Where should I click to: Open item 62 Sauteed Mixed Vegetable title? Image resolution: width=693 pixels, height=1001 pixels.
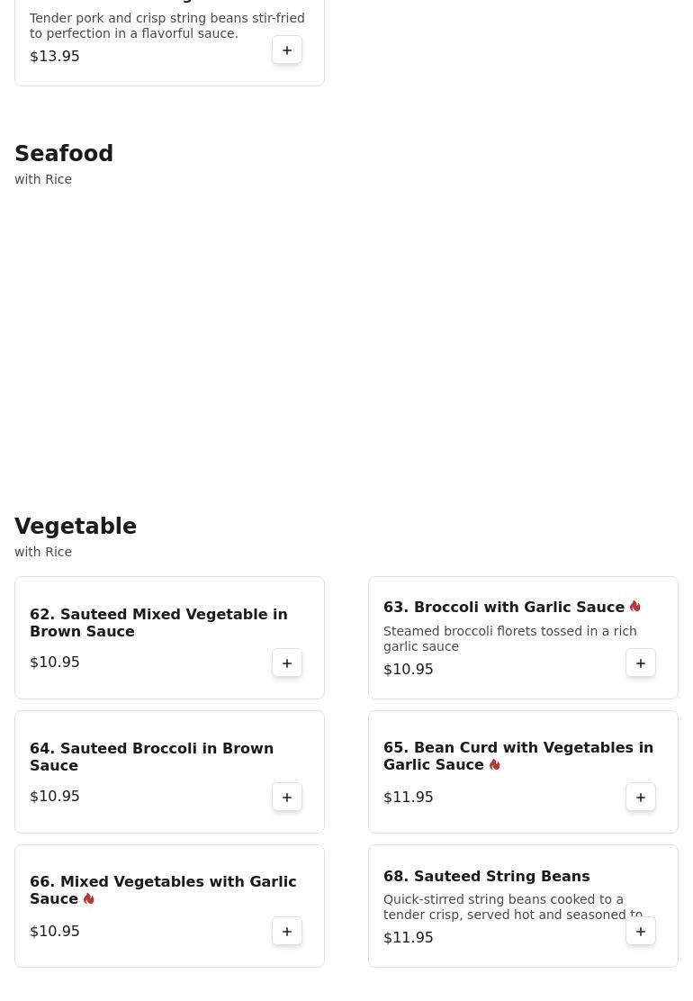158,622
